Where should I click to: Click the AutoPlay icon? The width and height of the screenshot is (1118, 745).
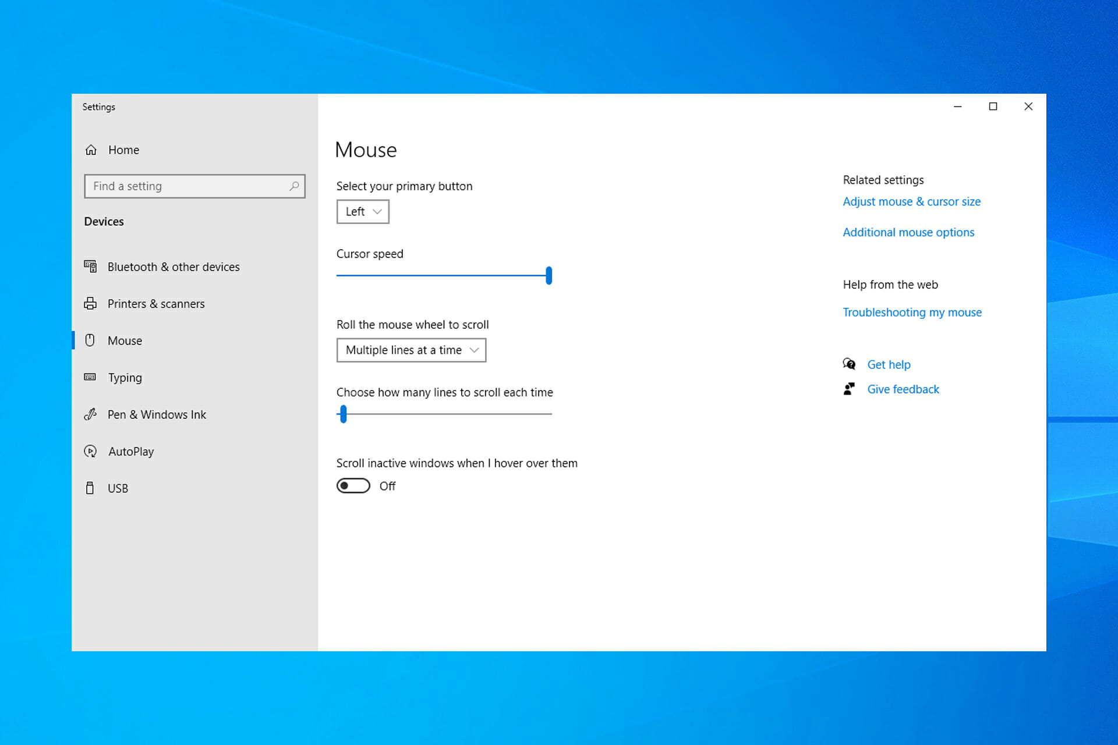click(90, 451)
